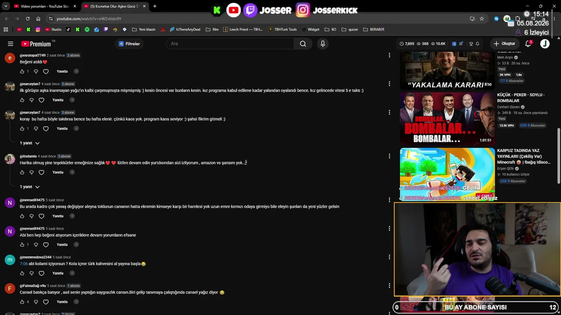This screenshot has width=561, height=315.
Task: Bookmark this page with the star icon
Action: (482, 19)
